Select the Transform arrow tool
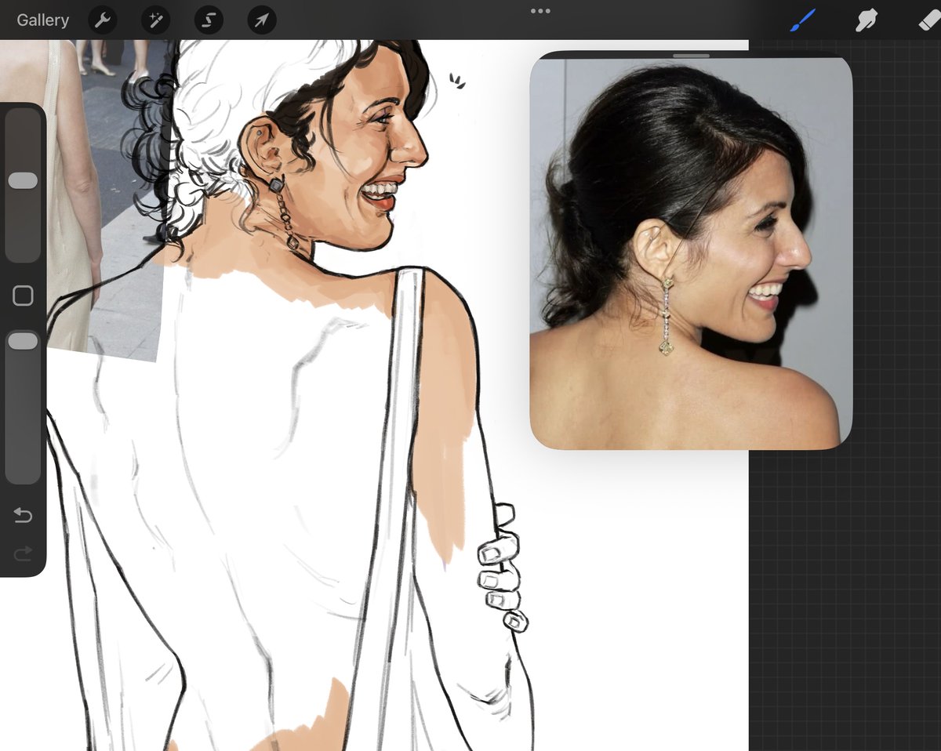Screen dimensions: 941x751 260,20
